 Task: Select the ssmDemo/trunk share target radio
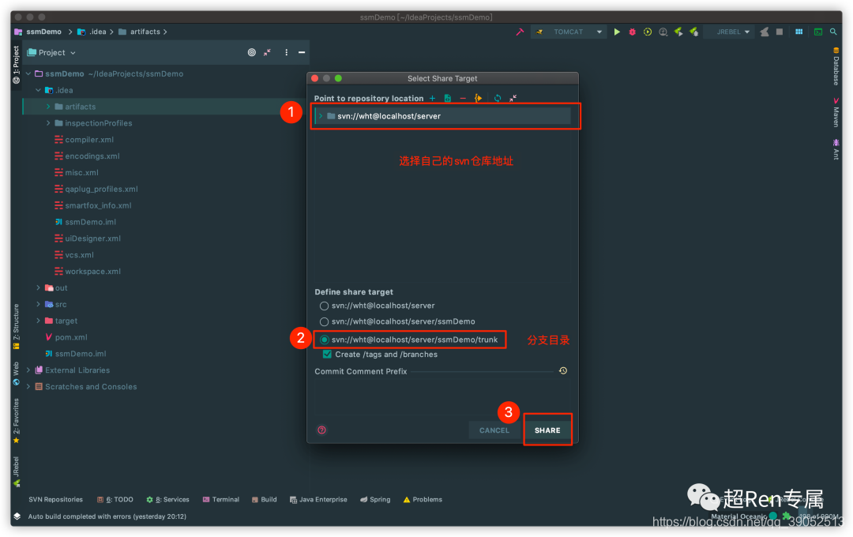point(325,340)
